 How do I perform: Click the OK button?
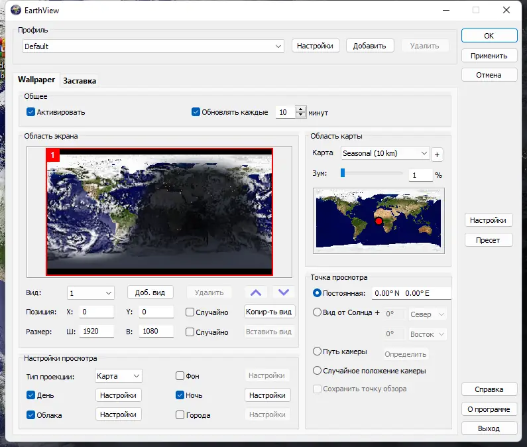tap(489, 36)
